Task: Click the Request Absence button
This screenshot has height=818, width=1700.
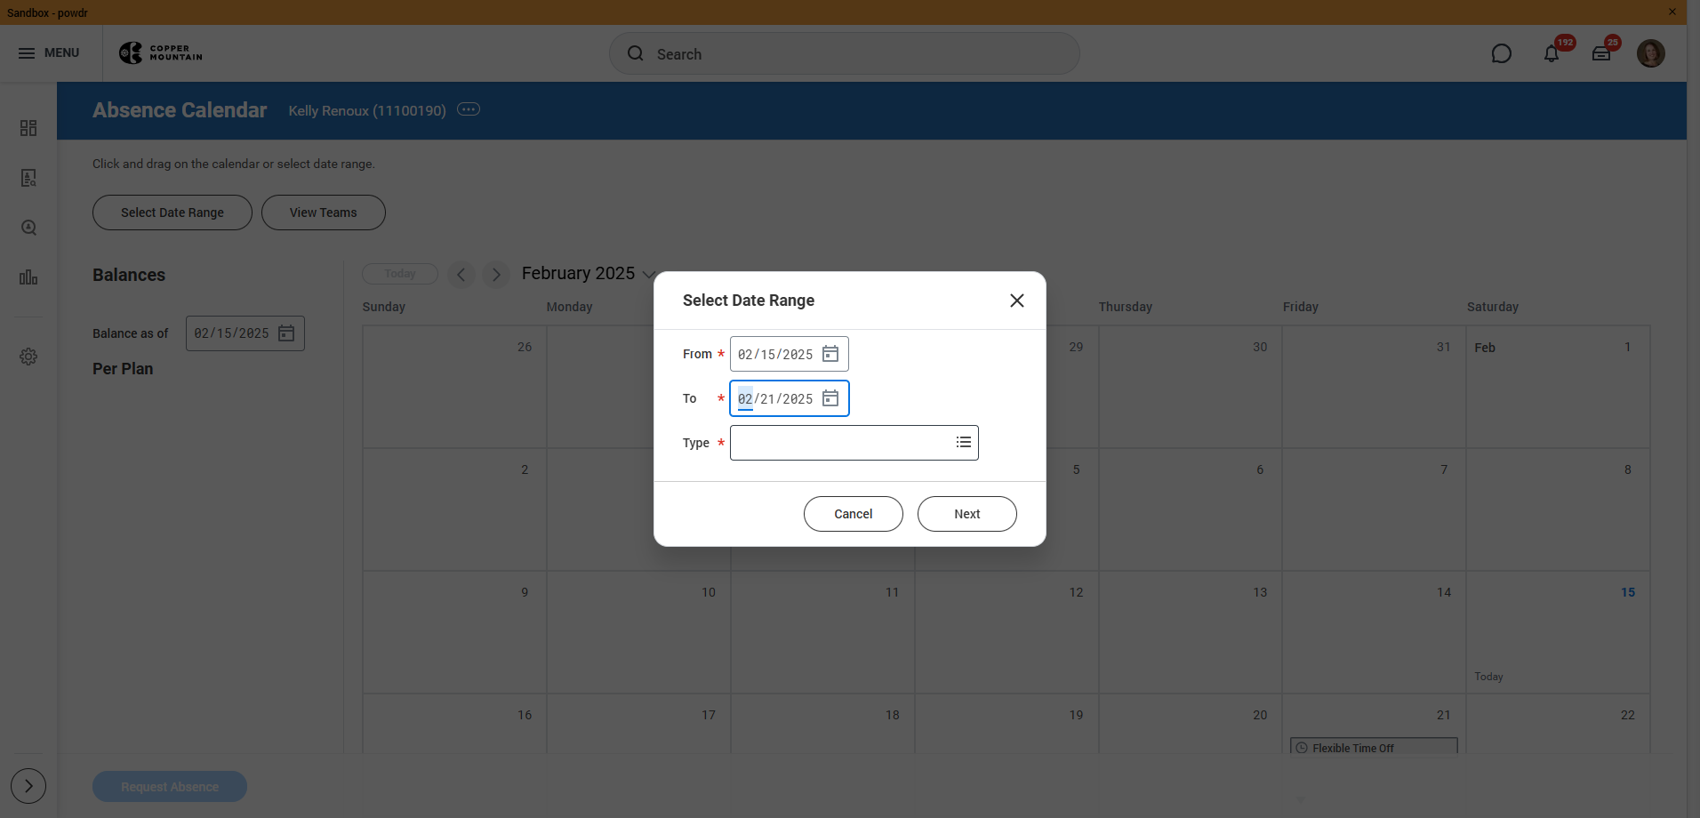Action: [x=170, y=787]
